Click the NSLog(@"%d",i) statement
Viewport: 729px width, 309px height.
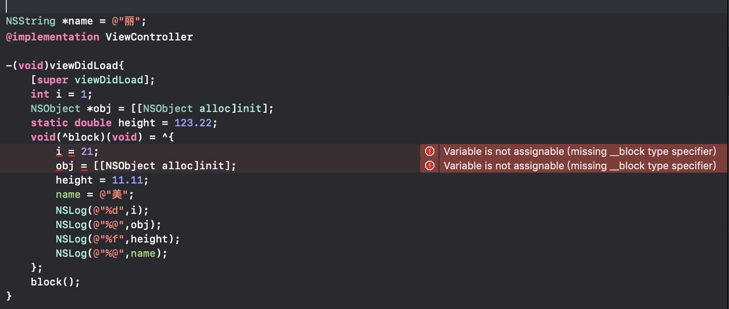coord(102,210)
